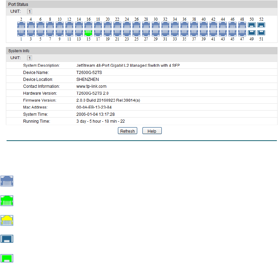Open Help for system summary
280x263 pixels.
point(152,131)
